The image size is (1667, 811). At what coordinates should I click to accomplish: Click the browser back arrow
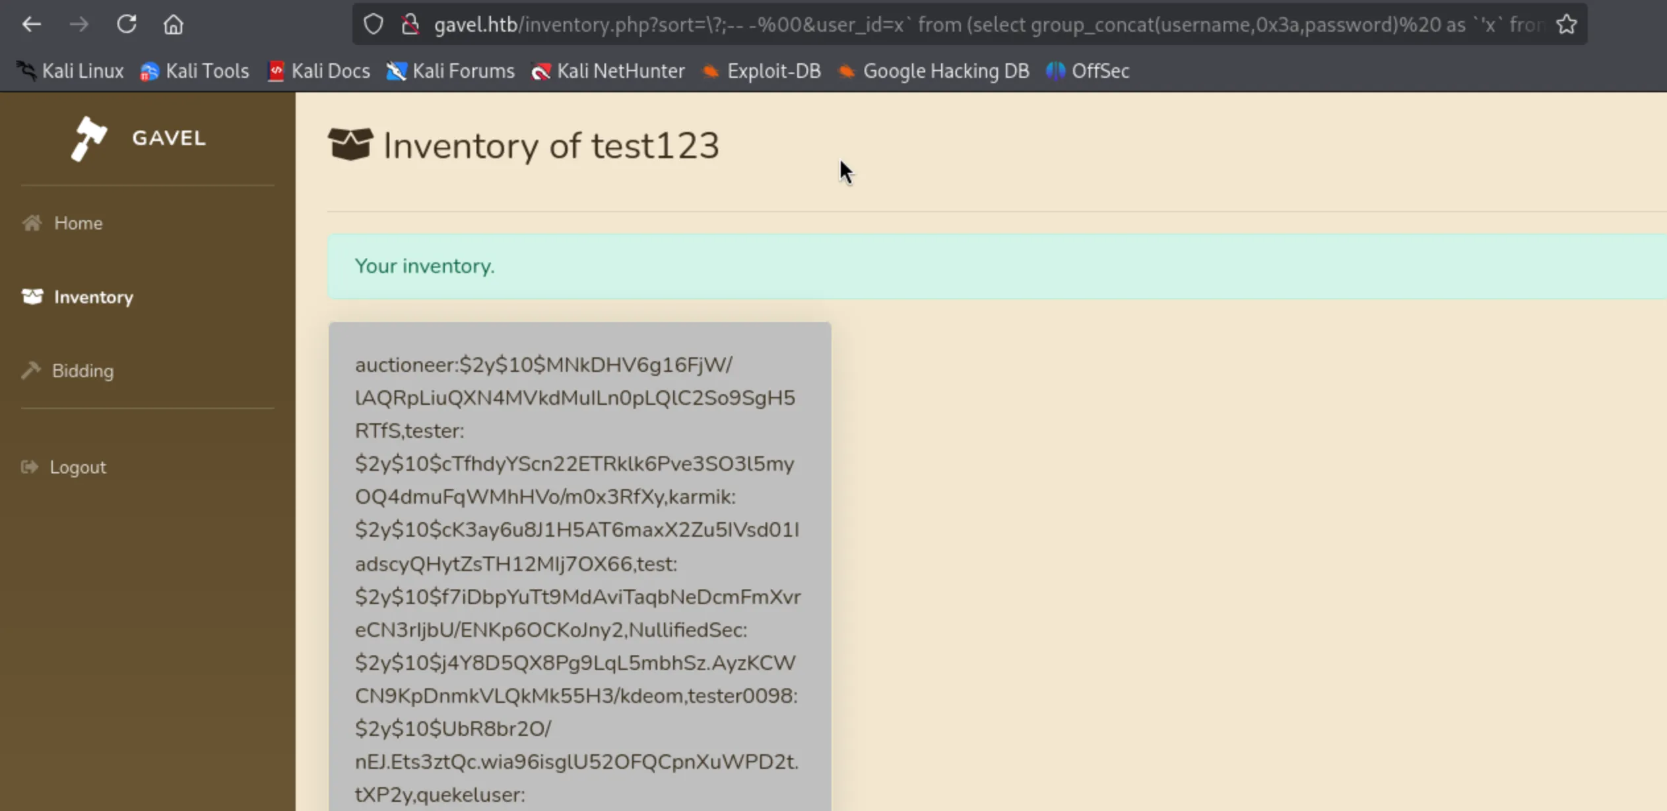point(31,25)
